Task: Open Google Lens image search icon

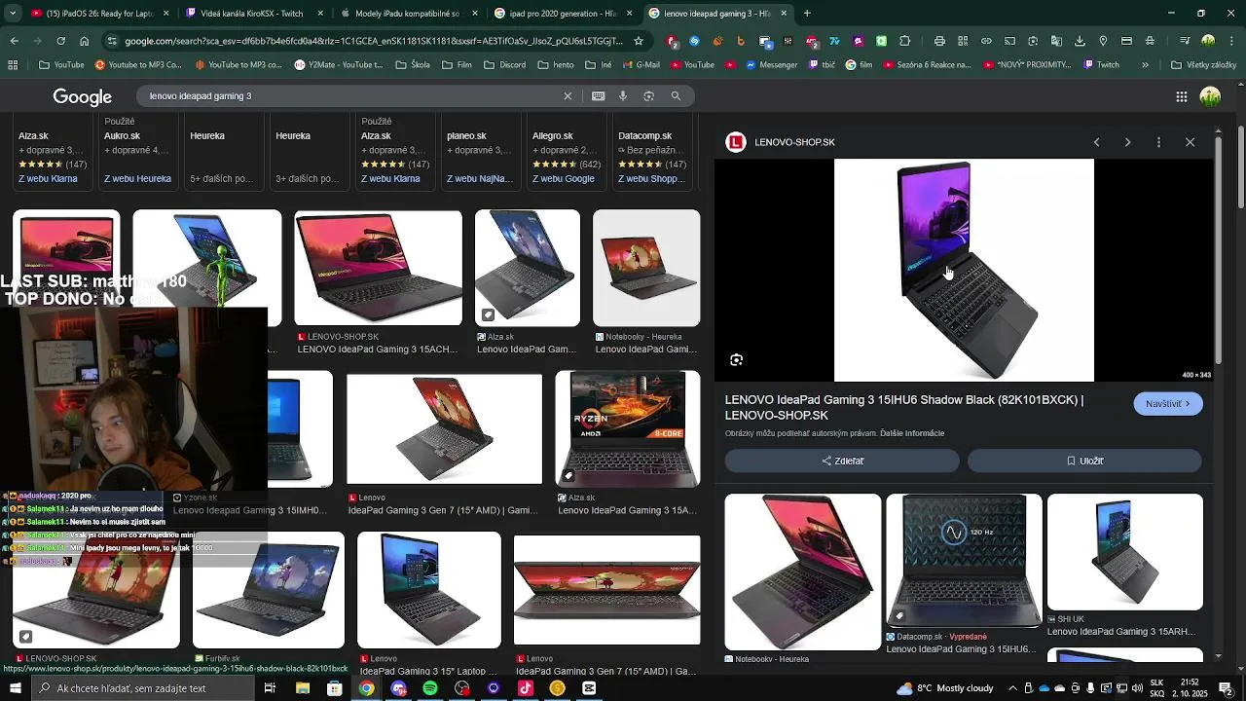Action: 648,96
